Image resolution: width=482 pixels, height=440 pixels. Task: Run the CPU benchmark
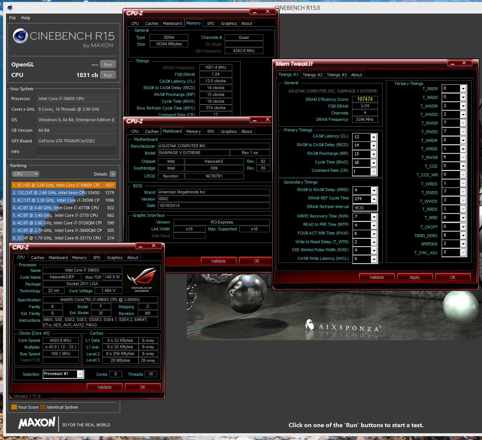pos(108,75)
